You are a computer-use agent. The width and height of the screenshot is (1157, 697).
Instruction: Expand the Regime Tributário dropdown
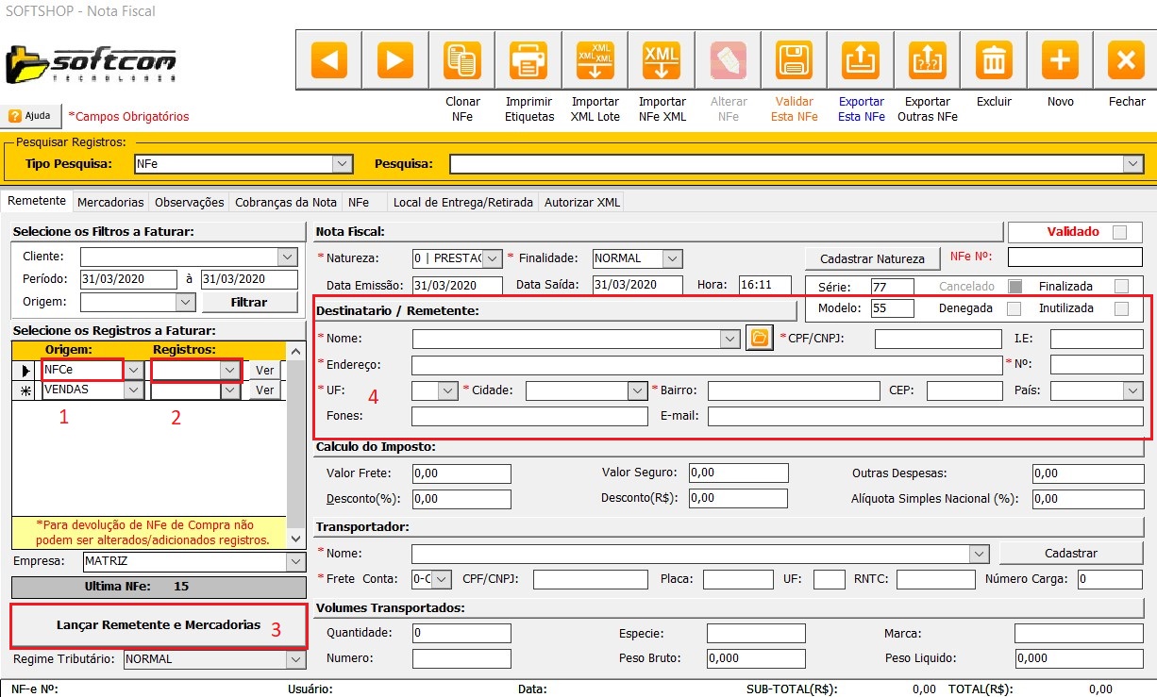[x=296, y=659]
